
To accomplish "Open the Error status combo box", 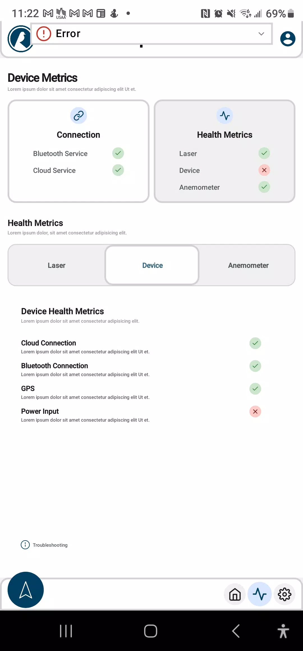I will tap(151, 34).
